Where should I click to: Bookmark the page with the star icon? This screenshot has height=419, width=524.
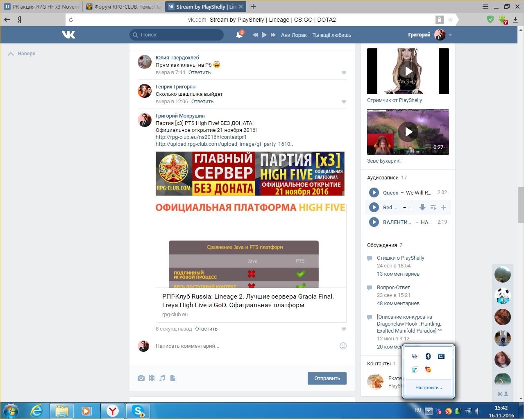(x=451, y=20)
